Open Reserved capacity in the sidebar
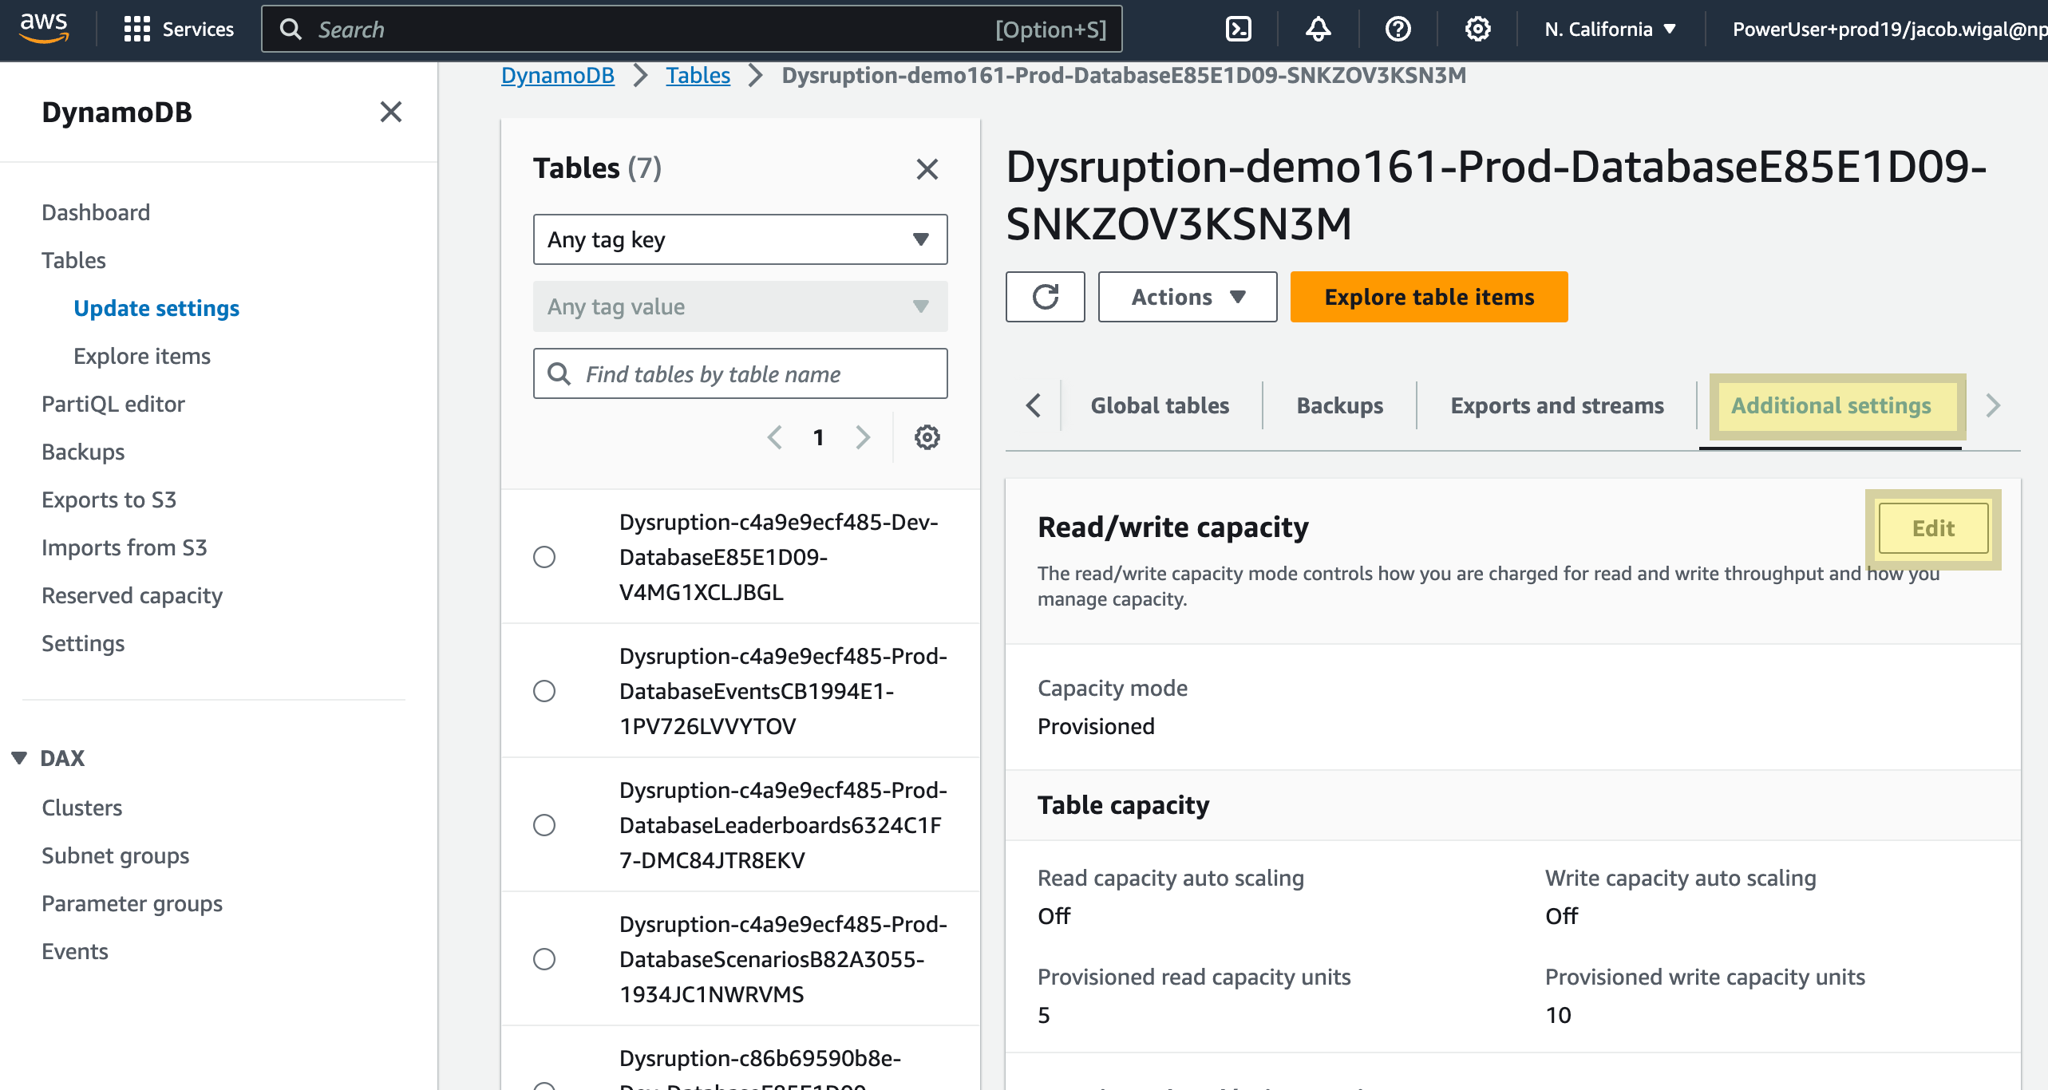The image size is (2048, 1090). click(132, 595)
